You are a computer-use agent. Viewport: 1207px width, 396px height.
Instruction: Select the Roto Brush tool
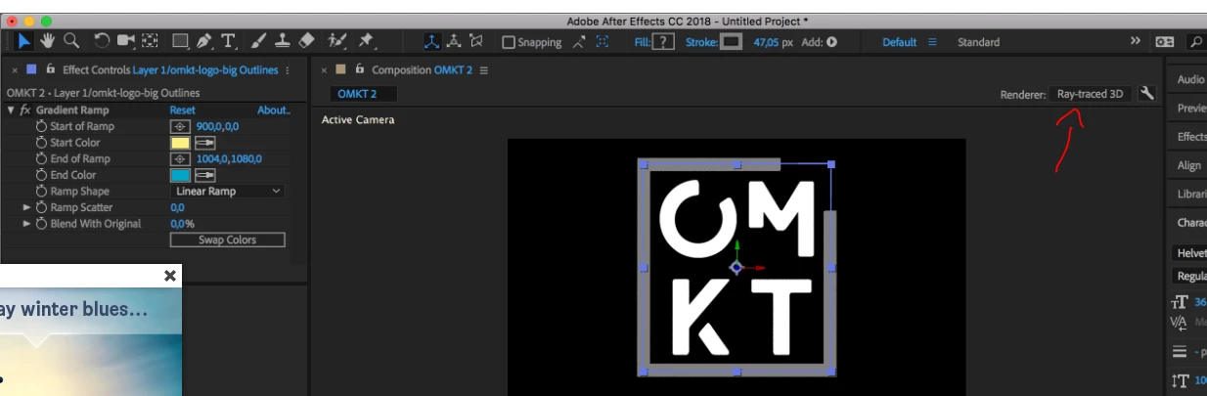coord(337,41)
